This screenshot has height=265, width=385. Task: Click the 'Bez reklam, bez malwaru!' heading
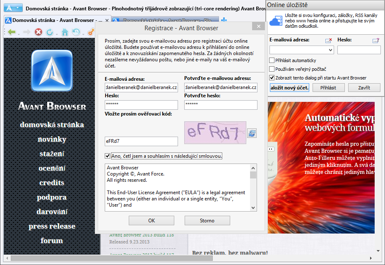pyautogui.click(x=230, y=253)
